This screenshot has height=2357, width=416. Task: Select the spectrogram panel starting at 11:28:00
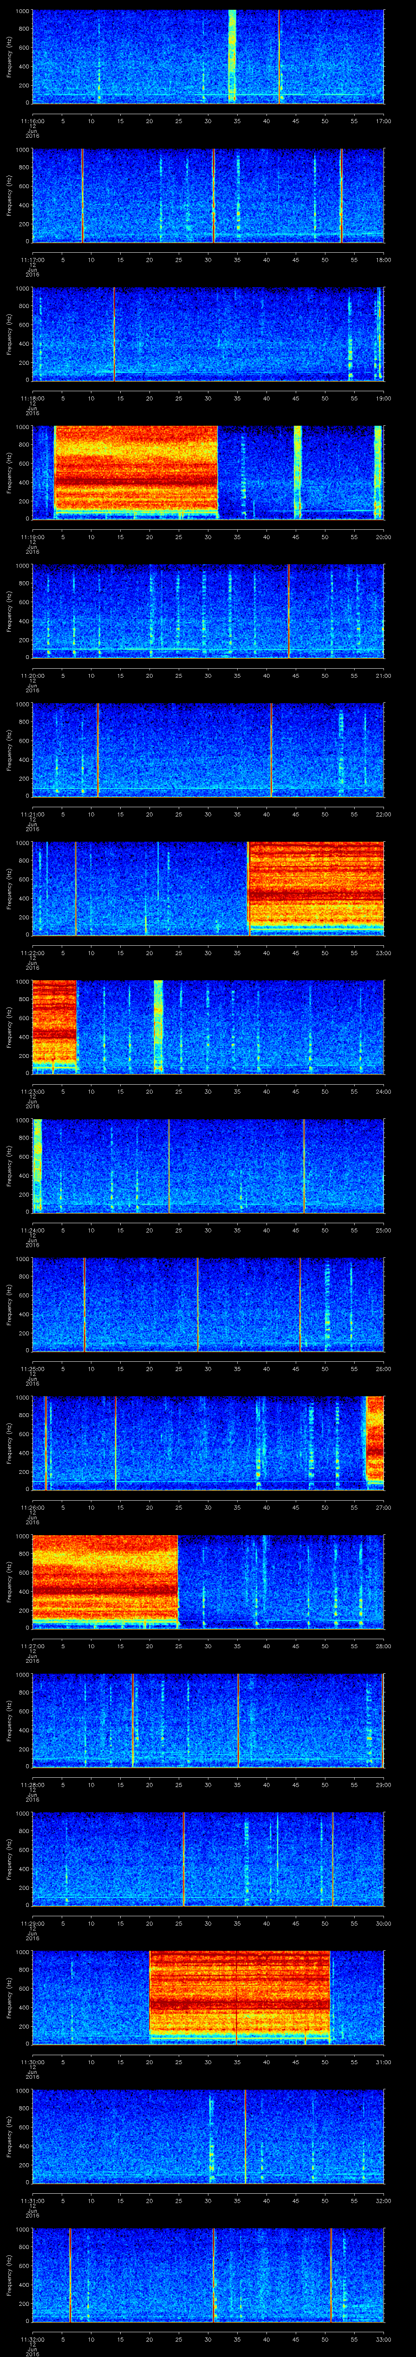[208, 1720]
